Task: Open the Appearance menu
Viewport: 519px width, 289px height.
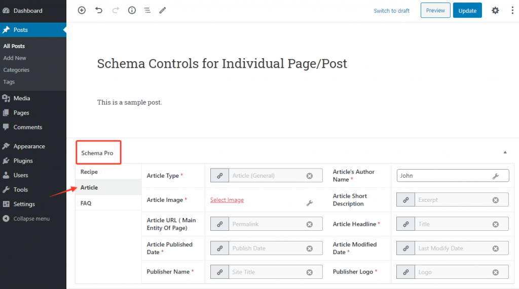Action: pyautogui.click(x=33, y=146)
